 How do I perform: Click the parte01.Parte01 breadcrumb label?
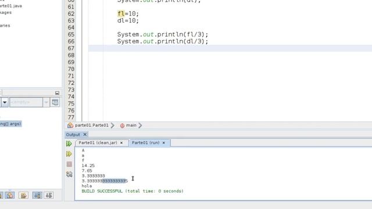(92, 125)
